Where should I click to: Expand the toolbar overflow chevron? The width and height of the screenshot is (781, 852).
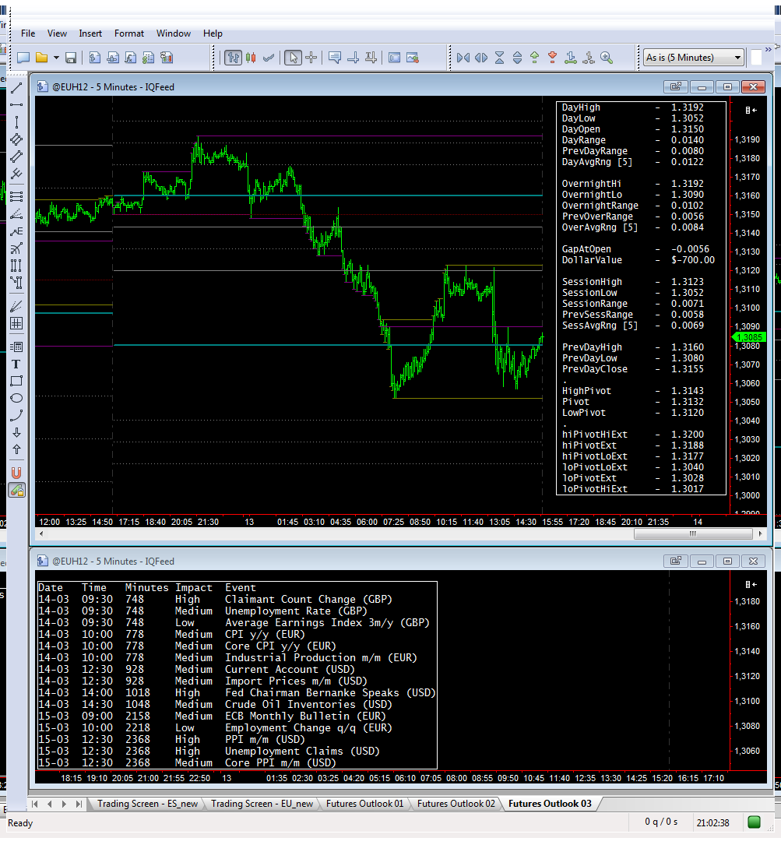[x=768, y=50]
